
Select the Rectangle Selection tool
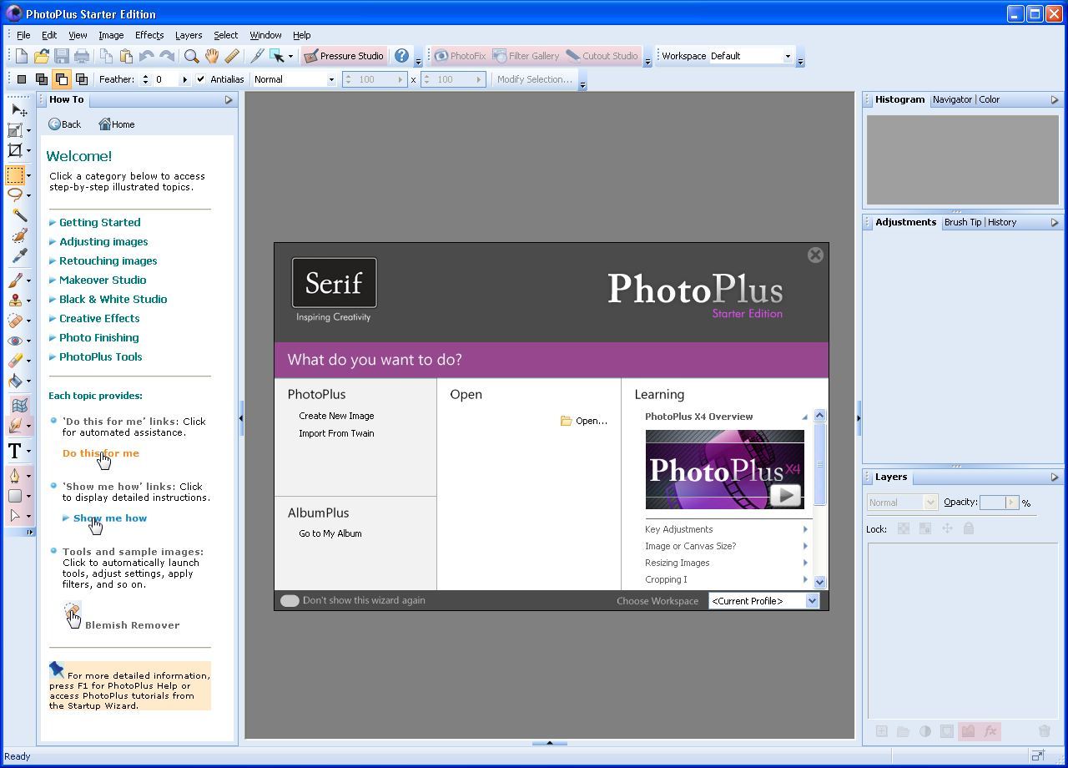[x=15, y=175]
